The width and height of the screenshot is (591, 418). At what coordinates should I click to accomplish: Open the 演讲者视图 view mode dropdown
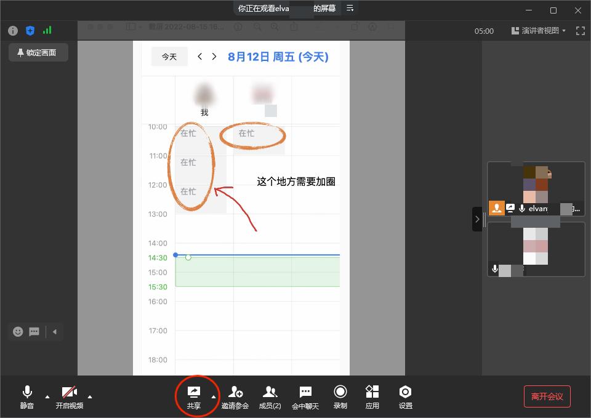tap(538, 30)
